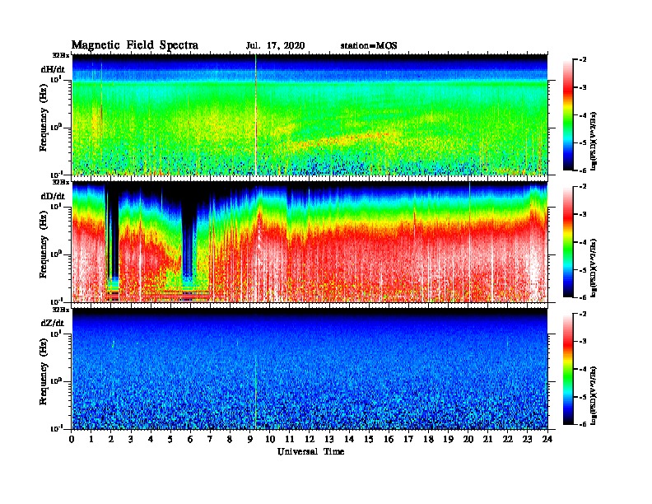This screenshot has height=504, width=652.
Task: Click hour 13 tick label on time axis
Action: click(x=329, y=439)
